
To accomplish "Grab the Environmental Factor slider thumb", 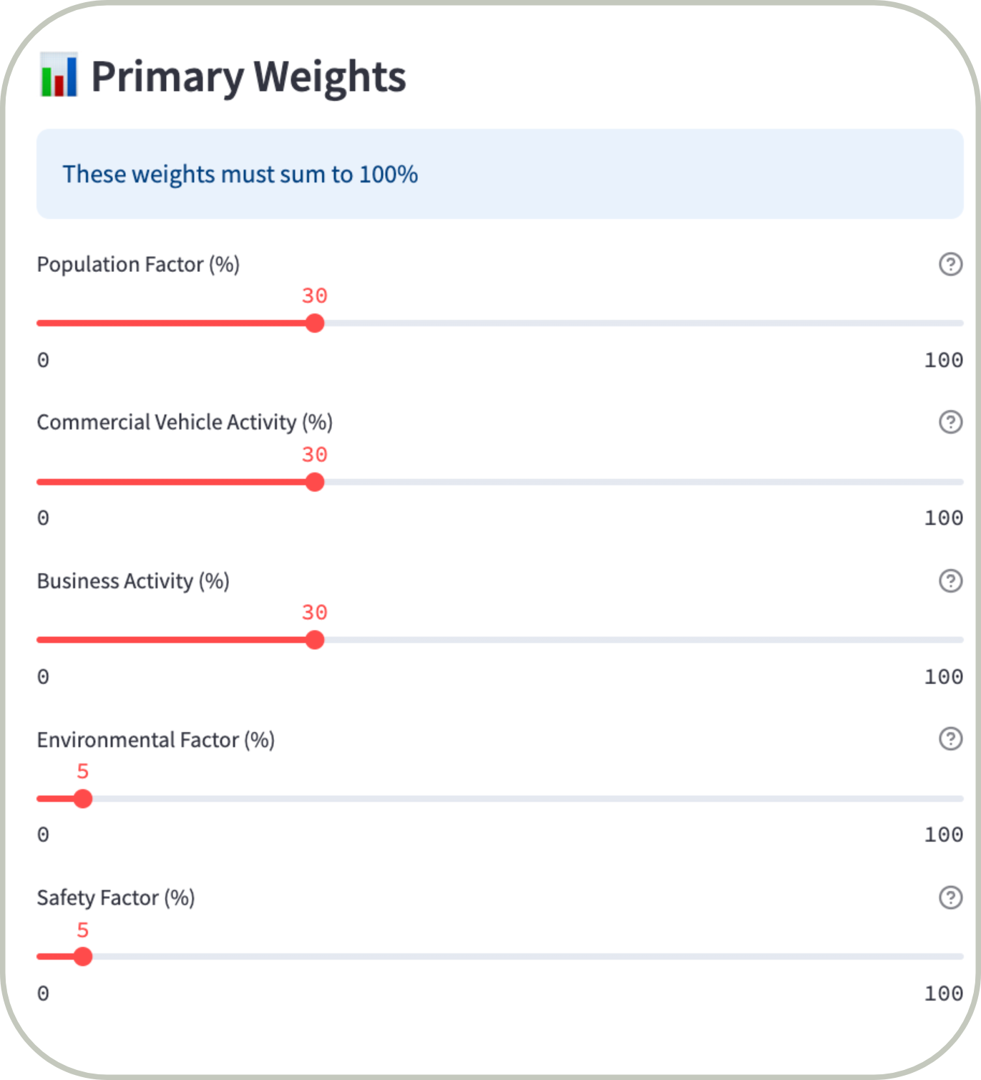I will point(83,799).
